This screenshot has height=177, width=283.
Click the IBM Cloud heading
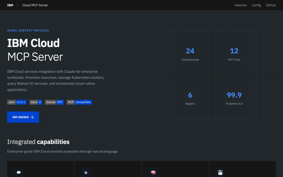pos(34,43)
